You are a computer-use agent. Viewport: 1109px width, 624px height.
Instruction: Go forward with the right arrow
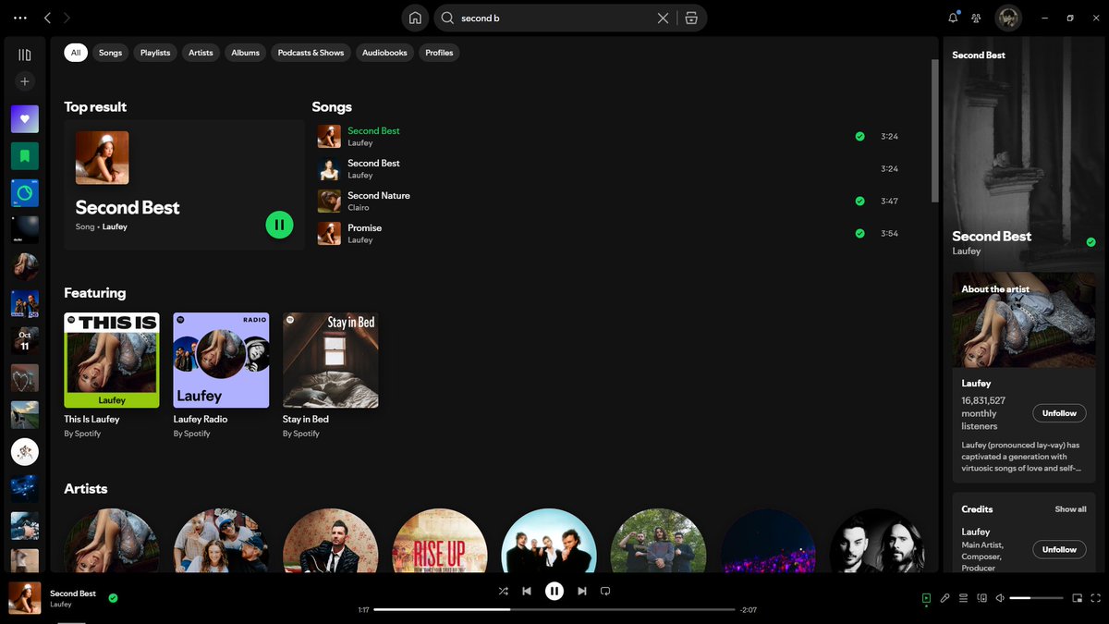point(67,18)
